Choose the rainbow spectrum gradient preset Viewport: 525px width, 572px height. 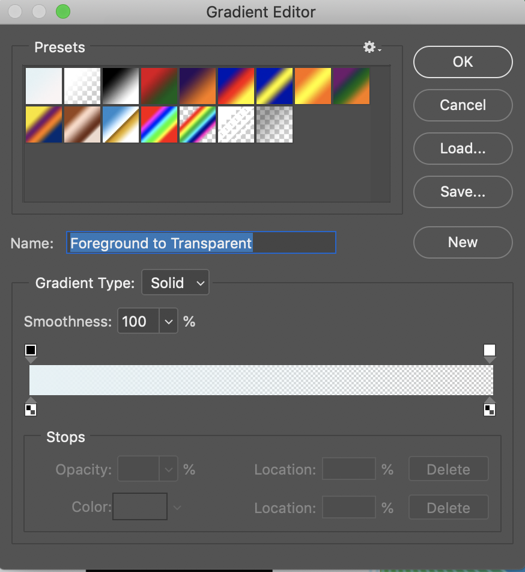[159, 125]
